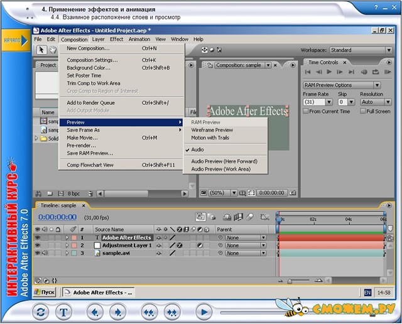The image size is (402, 324).
Task: Open the File menu
Action: point(38,39)
